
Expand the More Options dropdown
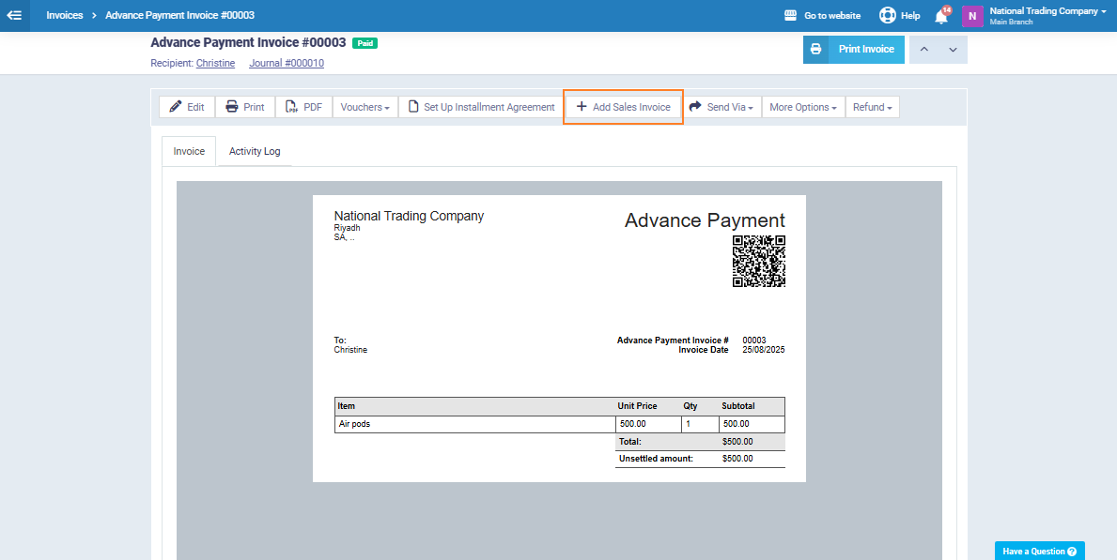pos(803,107)
